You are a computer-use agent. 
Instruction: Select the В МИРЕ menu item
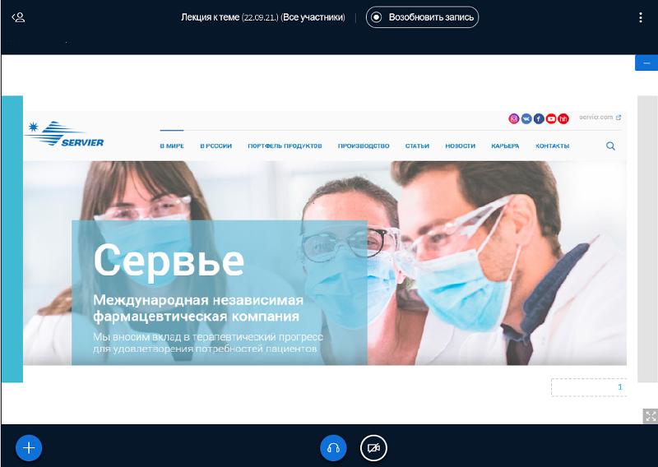171,146
